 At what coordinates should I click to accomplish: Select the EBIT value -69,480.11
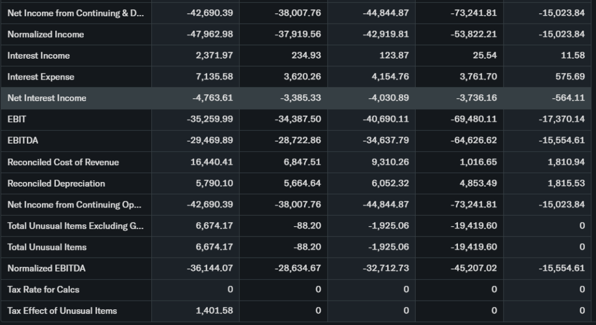[x=474, y=119]
